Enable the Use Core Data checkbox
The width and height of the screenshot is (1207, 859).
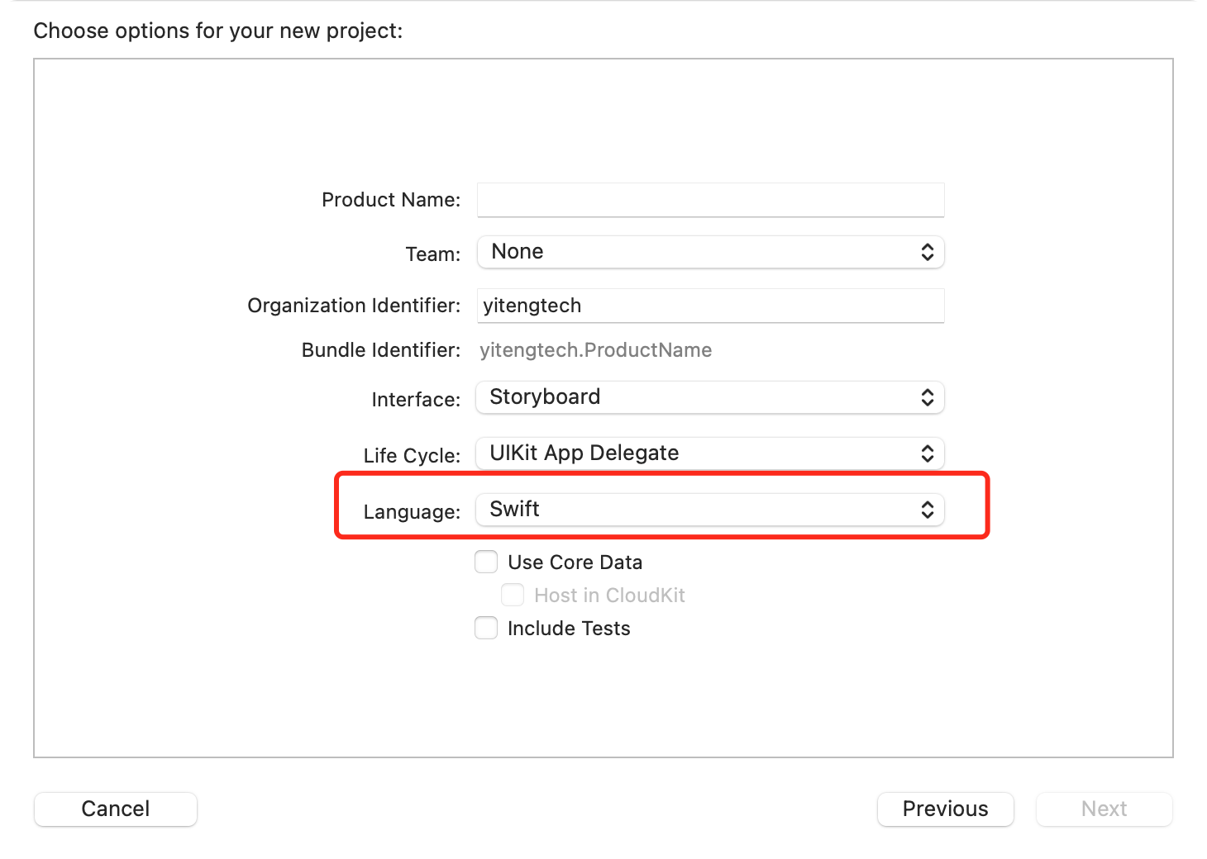tap(486, 562)
